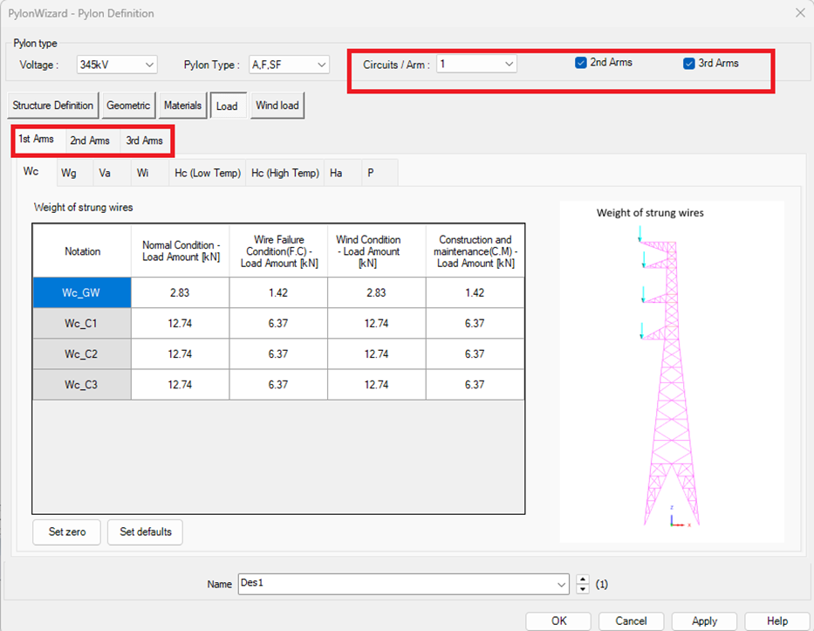The width and height of the screenshot is (814, 631).
Task: Open the Voltage dropdown
Action: click(x=117, y=65)
